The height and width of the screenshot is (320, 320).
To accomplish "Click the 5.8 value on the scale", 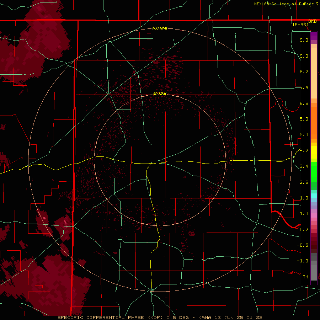I will click(304, 119).
